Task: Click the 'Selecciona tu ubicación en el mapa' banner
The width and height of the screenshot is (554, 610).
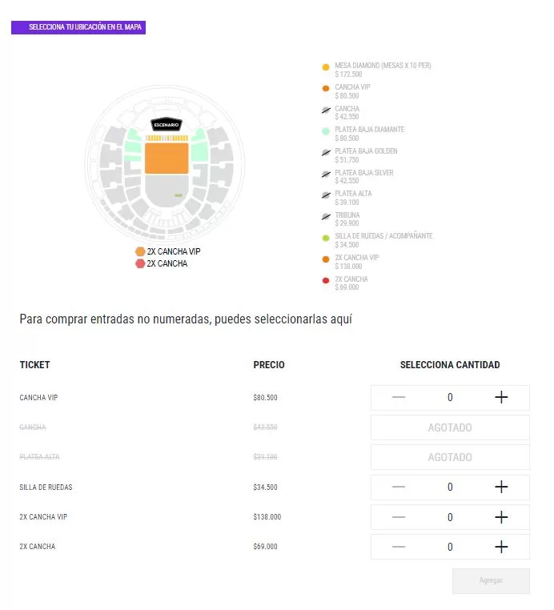Action: click(78, 27)
